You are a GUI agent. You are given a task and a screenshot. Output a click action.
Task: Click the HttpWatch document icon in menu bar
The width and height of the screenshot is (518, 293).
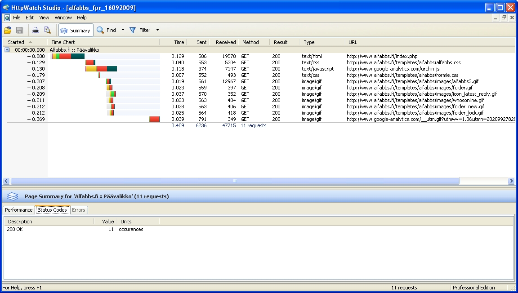pos(7,18)
